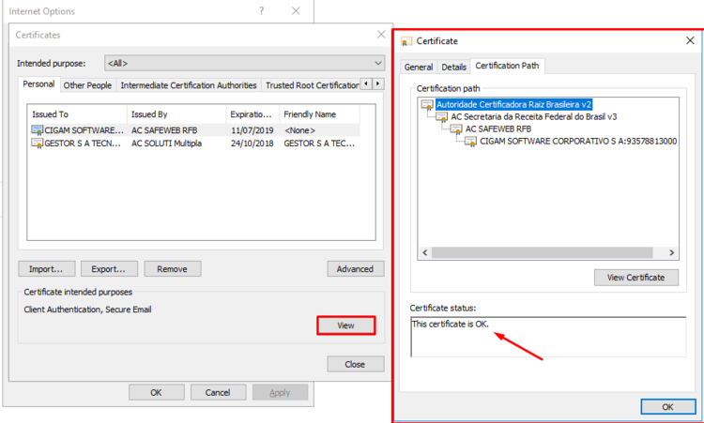Screen dimensions: 704x423
Task: Open Trusted Root Certification tab
Action: pyautogui.click(x=312, y=85)
